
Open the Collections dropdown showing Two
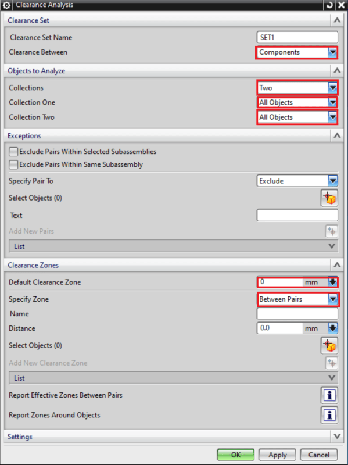tap(297, 88)
